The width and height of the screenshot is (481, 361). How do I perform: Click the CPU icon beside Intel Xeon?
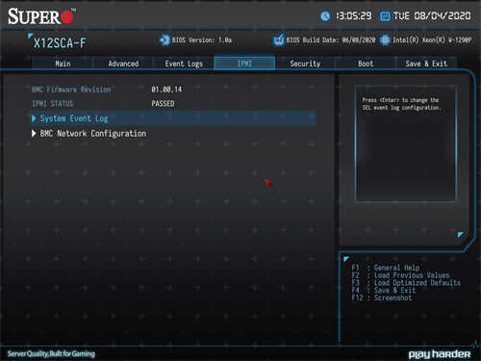click(385, 40)
